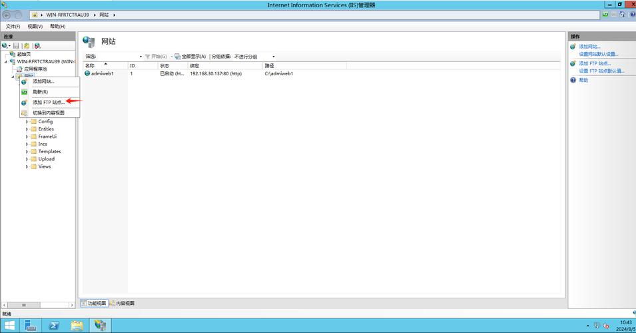Click the save icon in the Connections toolbar
Screen dimensions: 636x333
pyautogui.click(x=16, y=46)
